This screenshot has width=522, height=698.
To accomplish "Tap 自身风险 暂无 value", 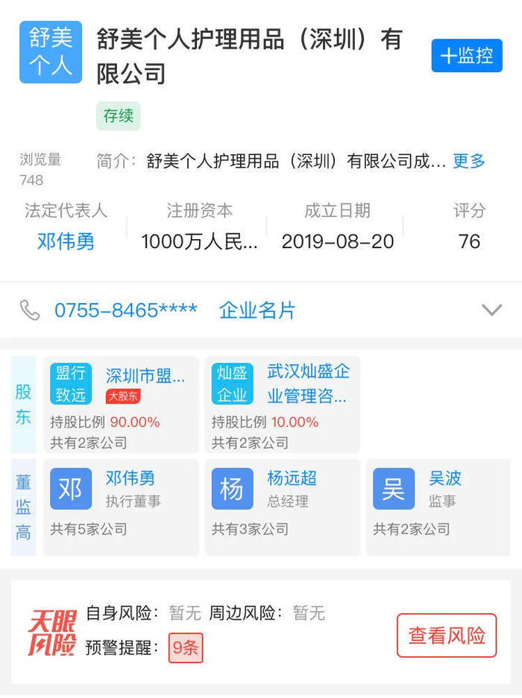I will click(185, 613).
